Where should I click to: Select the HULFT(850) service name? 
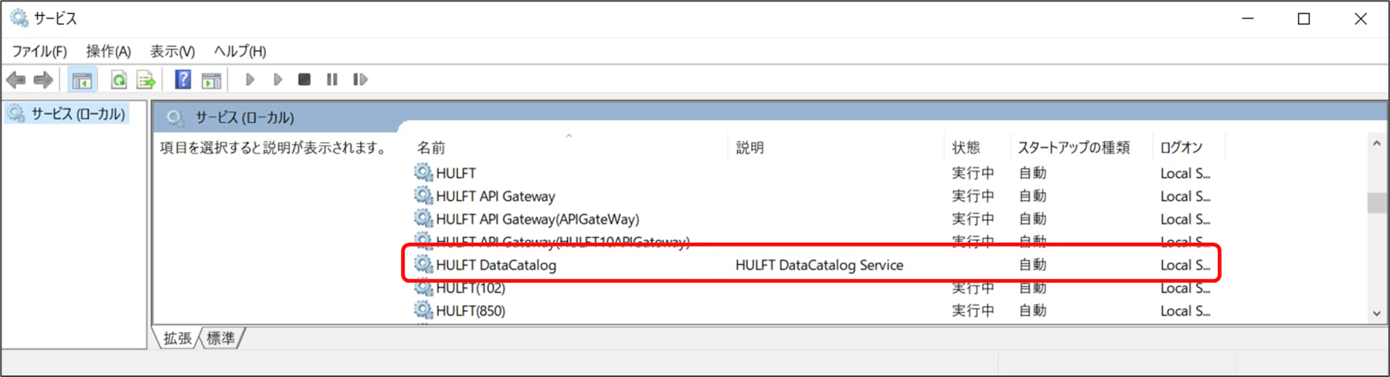(471, 311)
